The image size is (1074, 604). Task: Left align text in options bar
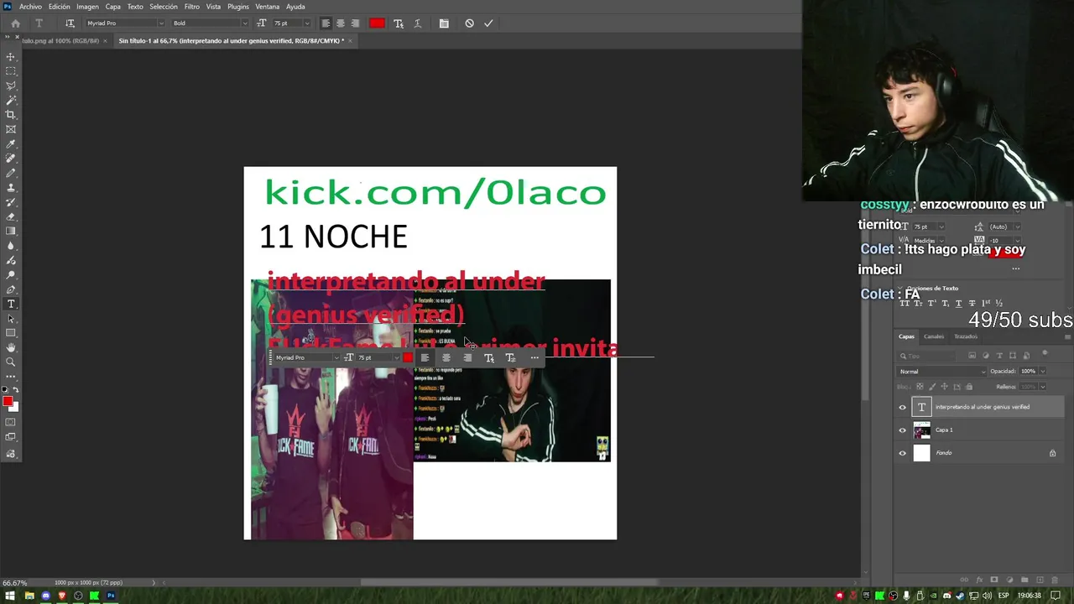326,23
